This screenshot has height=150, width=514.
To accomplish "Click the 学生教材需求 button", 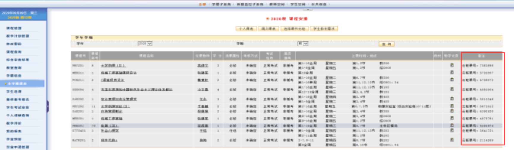I will click(x=324, y=29).
